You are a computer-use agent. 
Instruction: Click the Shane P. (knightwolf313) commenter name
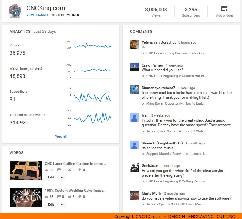pos(162,143)
